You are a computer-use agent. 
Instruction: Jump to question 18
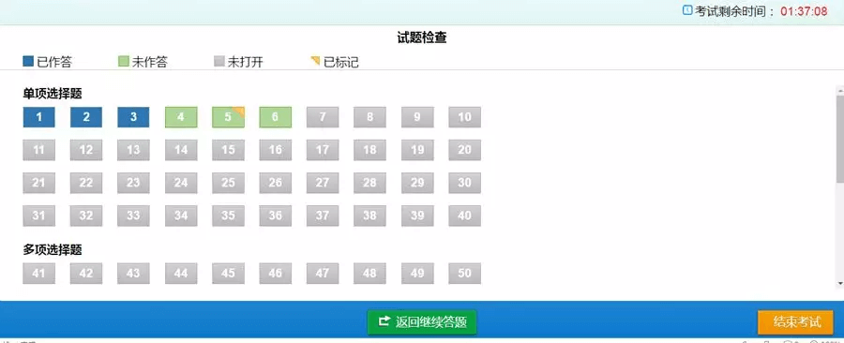click(369, 150)
